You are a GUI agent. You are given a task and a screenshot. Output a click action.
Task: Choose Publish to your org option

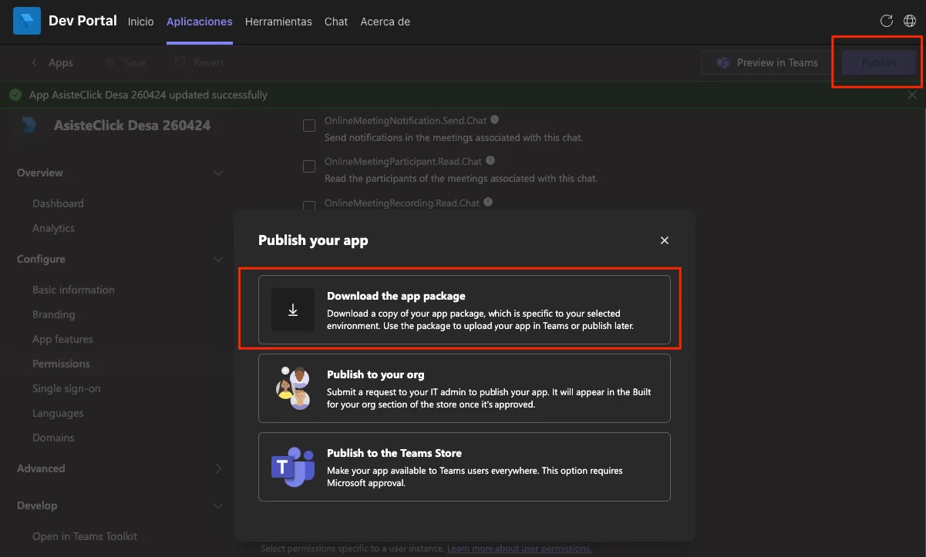464,388
